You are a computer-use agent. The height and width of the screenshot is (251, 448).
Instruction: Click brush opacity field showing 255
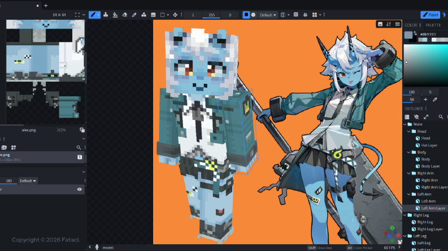click(211, 15)
